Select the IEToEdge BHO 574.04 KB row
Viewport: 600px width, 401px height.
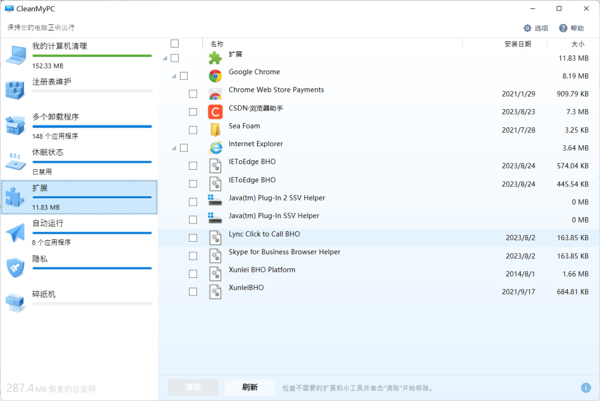(x=379, y=166)
